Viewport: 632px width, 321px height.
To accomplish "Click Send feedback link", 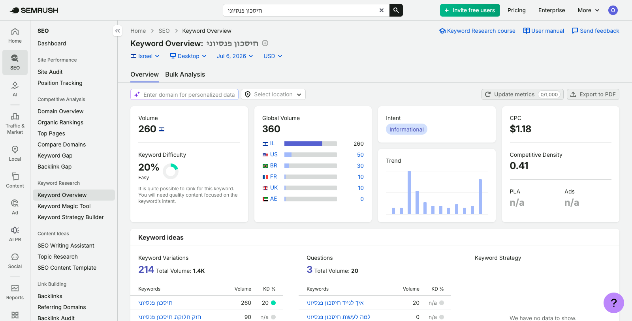I will pyautogui.click(x=596, y=31).
